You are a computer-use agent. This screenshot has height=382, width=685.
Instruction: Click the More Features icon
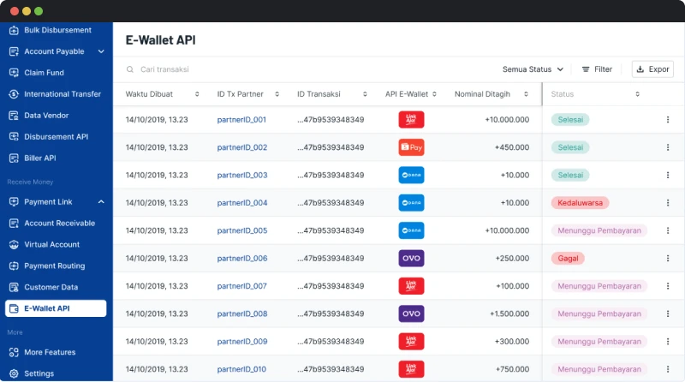14,352
